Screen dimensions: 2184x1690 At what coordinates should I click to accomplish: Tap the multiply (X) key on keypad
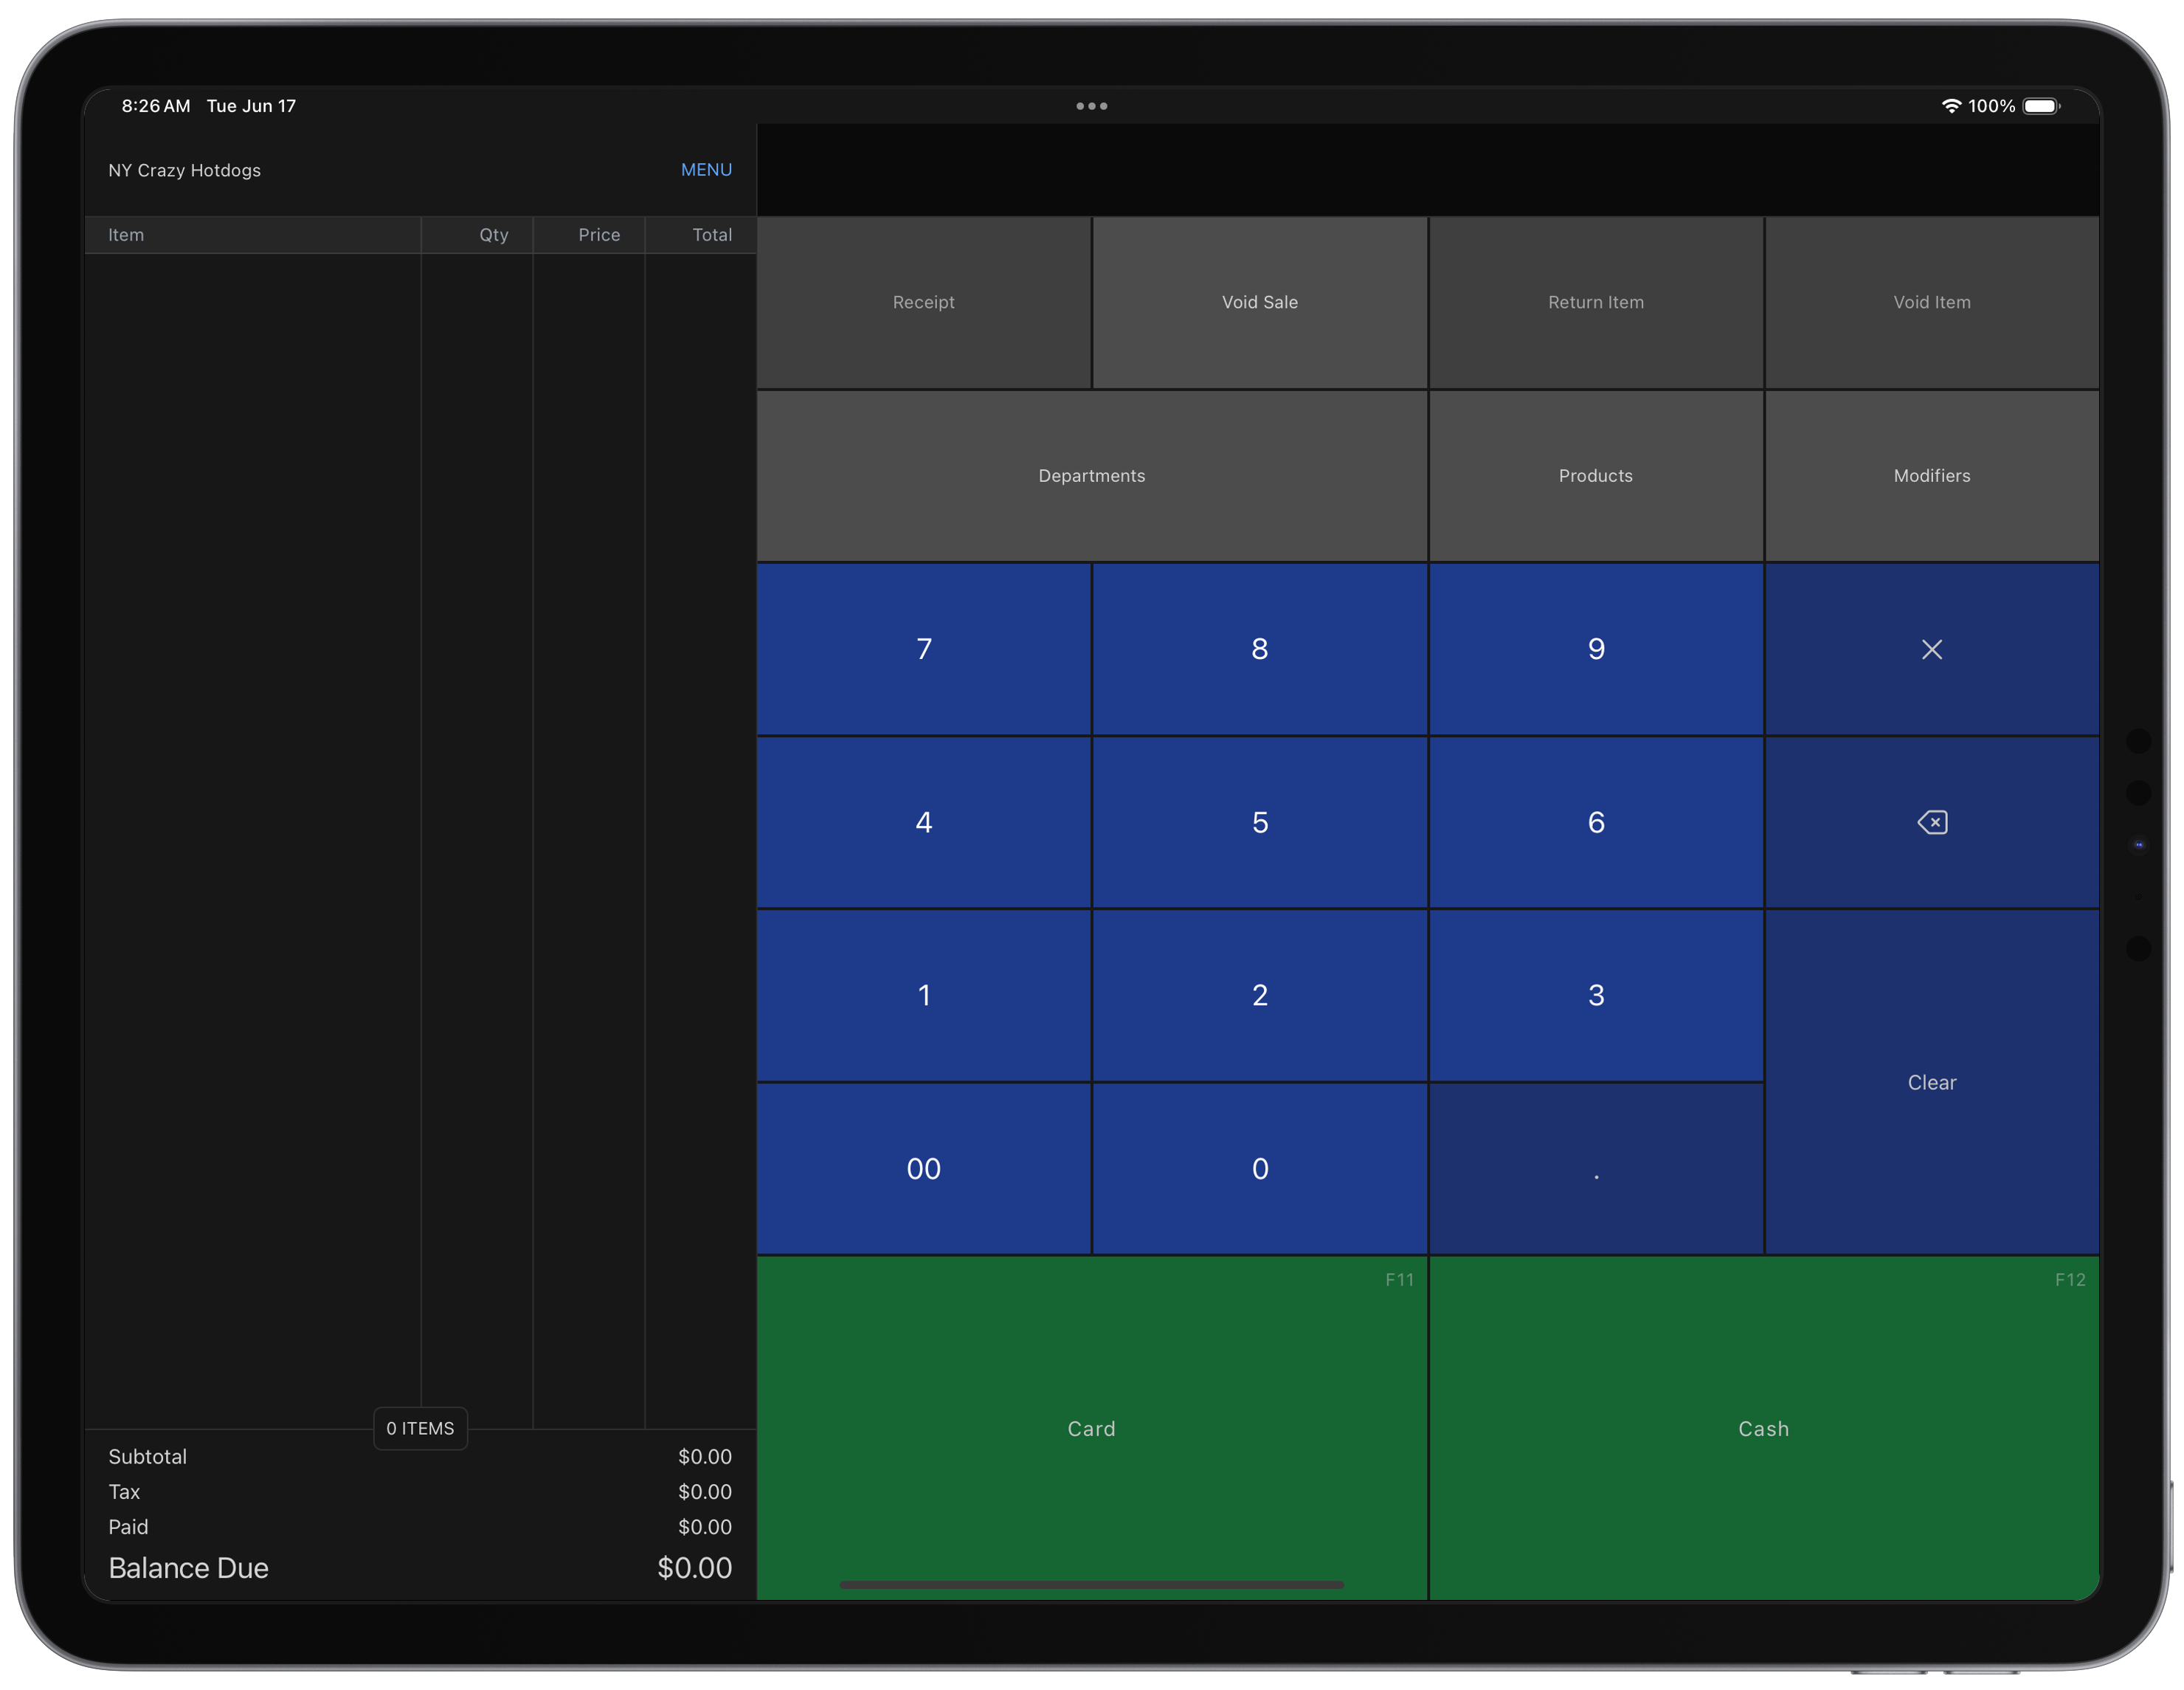tap(1931, 649)
